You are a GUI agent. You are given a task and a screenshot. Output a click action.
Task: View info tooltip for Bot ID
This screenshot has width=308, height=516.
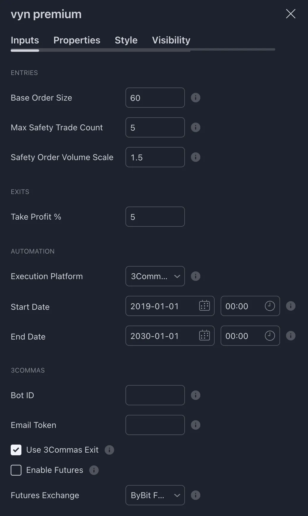pos(196,395)
